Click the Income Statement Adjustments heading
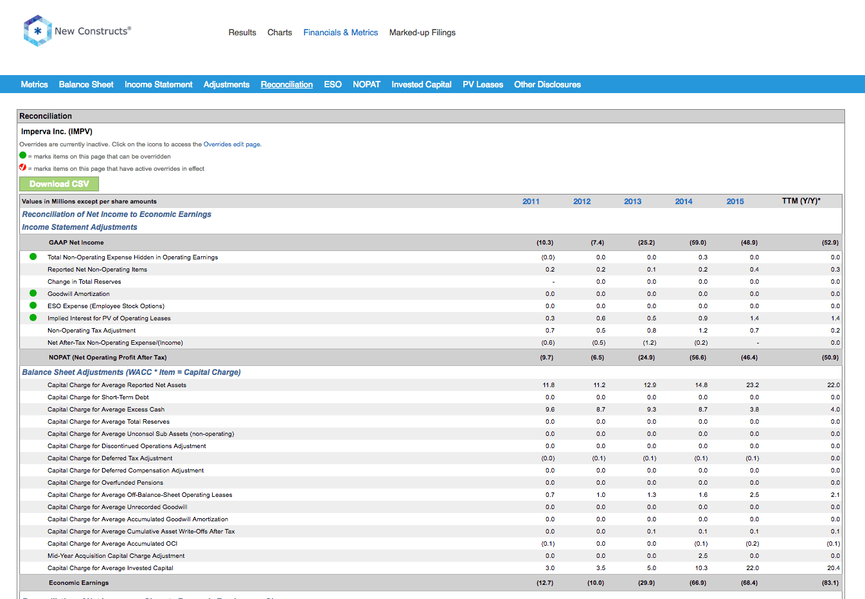Screen dimensions: 865x599 pyautogui.click(x=80, y=227)
